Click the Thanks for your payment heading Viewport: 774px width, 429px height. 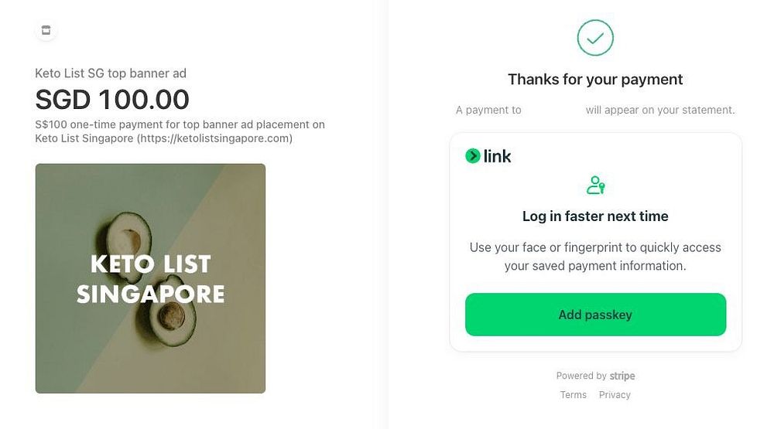click(595, 80)
